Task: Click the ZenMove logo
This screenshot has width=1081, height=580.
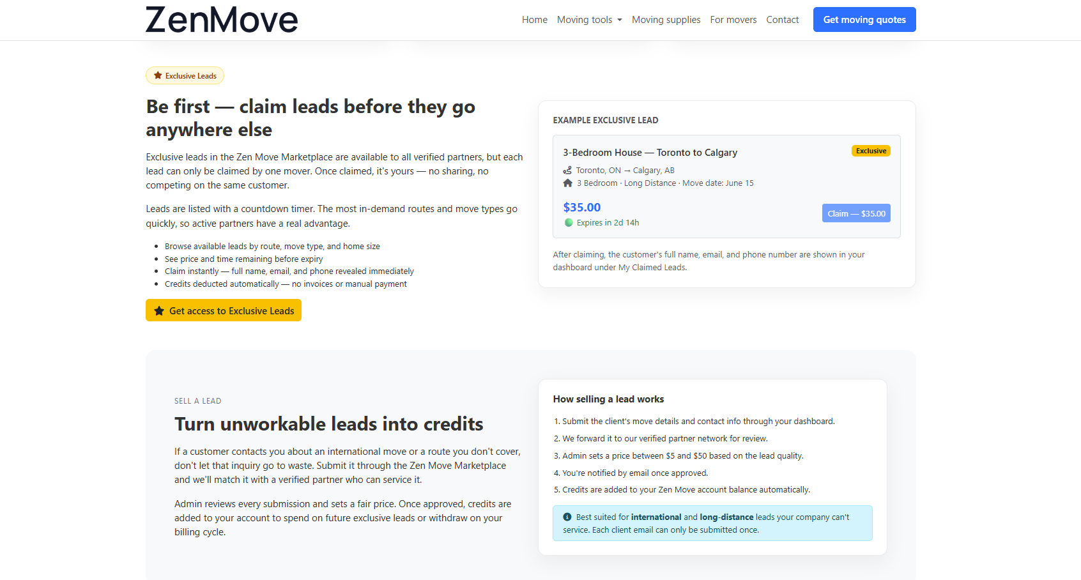Action: 221,20
